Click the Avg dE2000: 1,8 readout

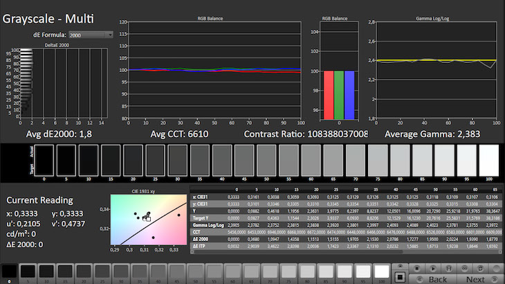[x=59, y=134]
